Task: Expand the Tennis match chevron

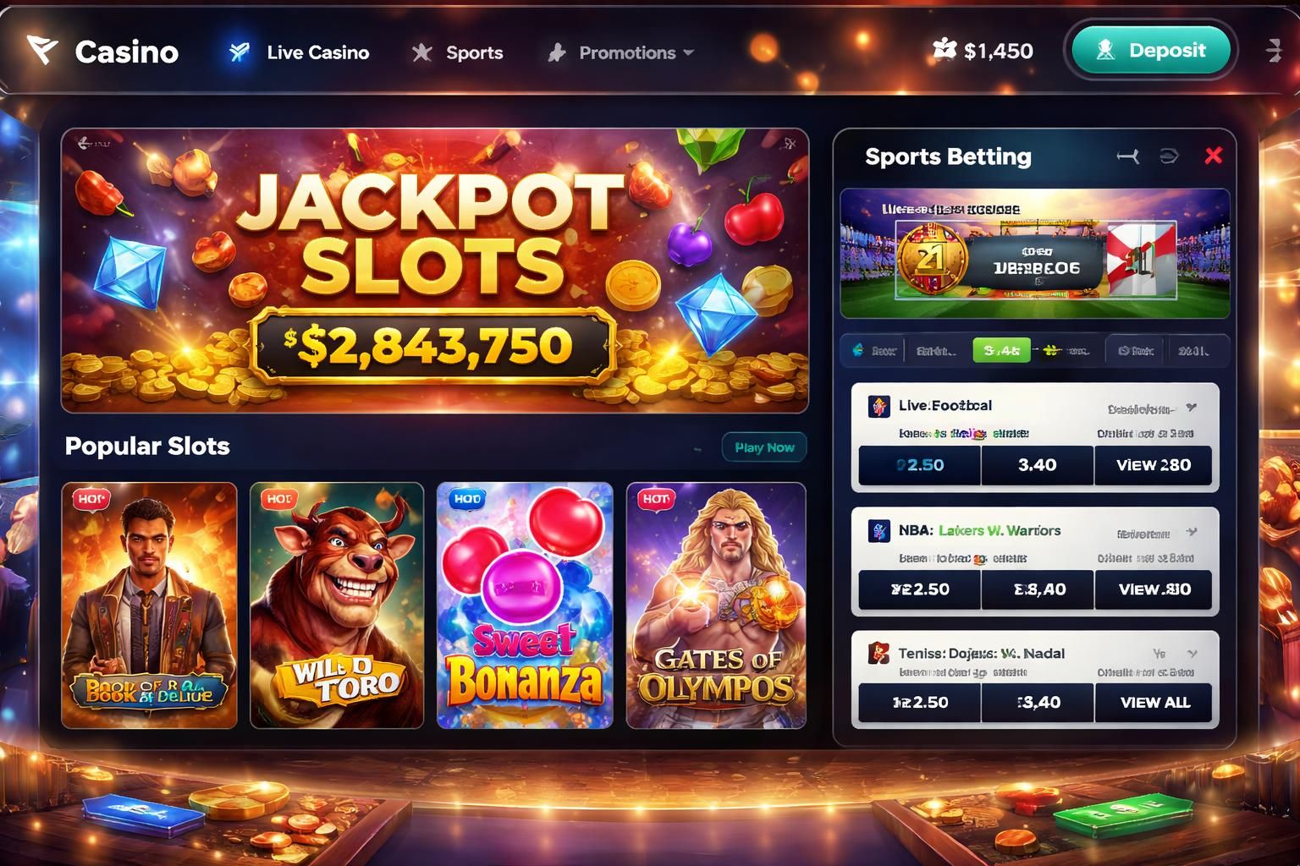Action: pyautogui.click(x=1192, y=654)
